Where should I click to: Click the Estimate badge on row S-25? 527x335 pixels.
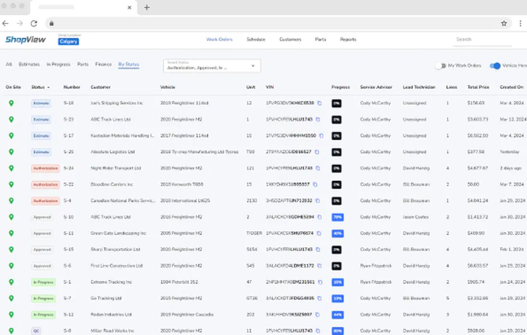pyautogui.click(x=41, y=152)
